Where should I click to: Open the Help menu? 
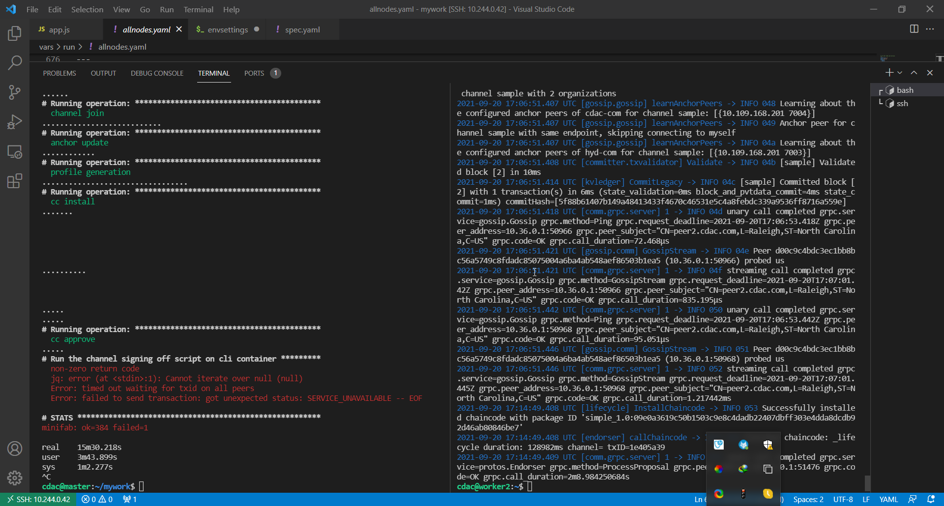[231, 9]
